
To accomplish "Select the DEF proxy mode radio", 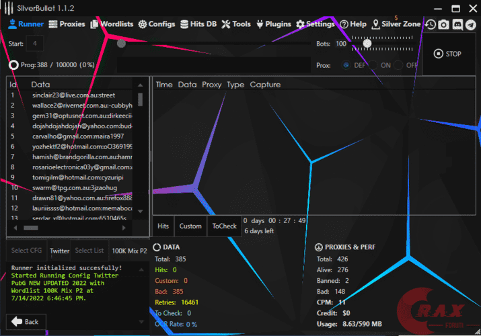I will pyautogui.click(x=346, y=65).
